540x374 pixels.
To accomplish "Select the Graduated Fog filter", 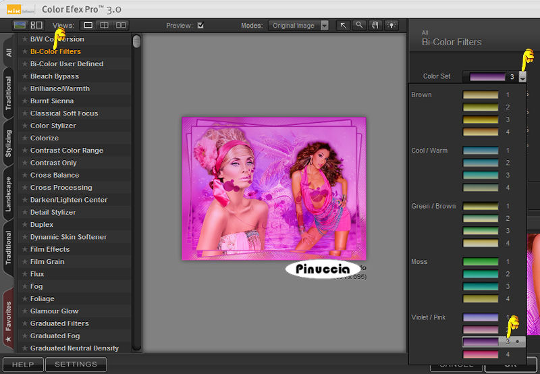I will pyautogui.click(x=55, y=336).
